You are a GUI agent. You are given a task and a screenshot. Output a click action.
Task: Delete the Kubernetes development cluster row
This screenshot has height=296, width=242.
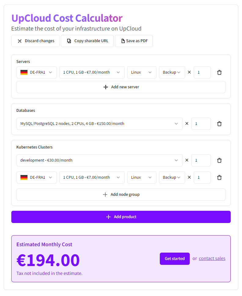pos(219,160)
